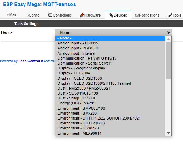Click the Hardware pushpin icon
Viewport: 183px width, 146px height.
pos(82,15)
